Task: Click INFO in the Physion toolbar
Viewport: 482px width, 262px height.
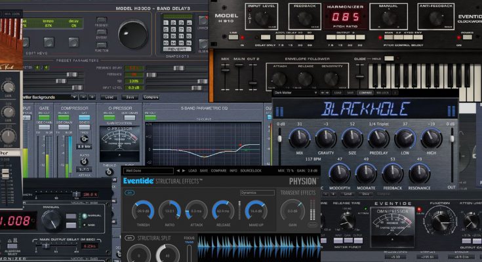Action: click(x=232, y=170)
